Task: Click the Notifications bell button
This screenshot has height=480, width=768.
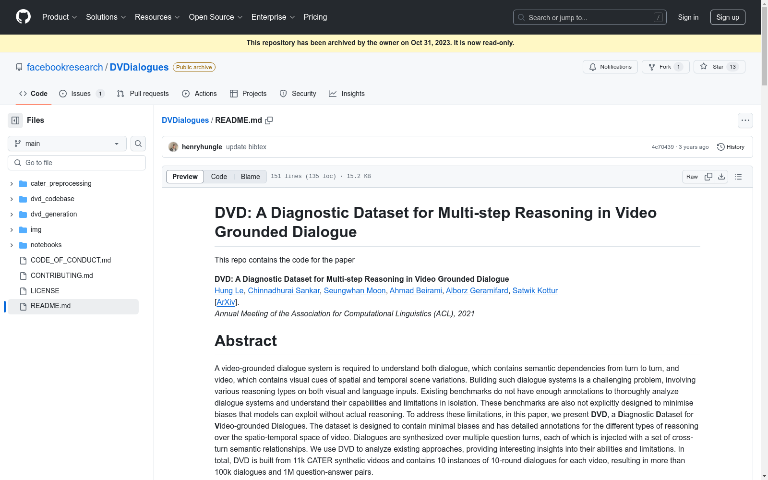Action: point(610,67)
